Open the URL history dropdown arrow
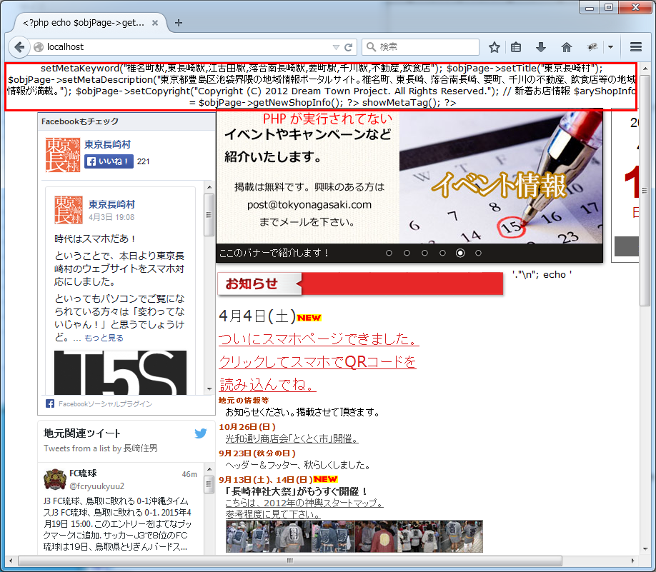Image resolution: width=656 pixels, height=572 pixels. tap(336, 47)
